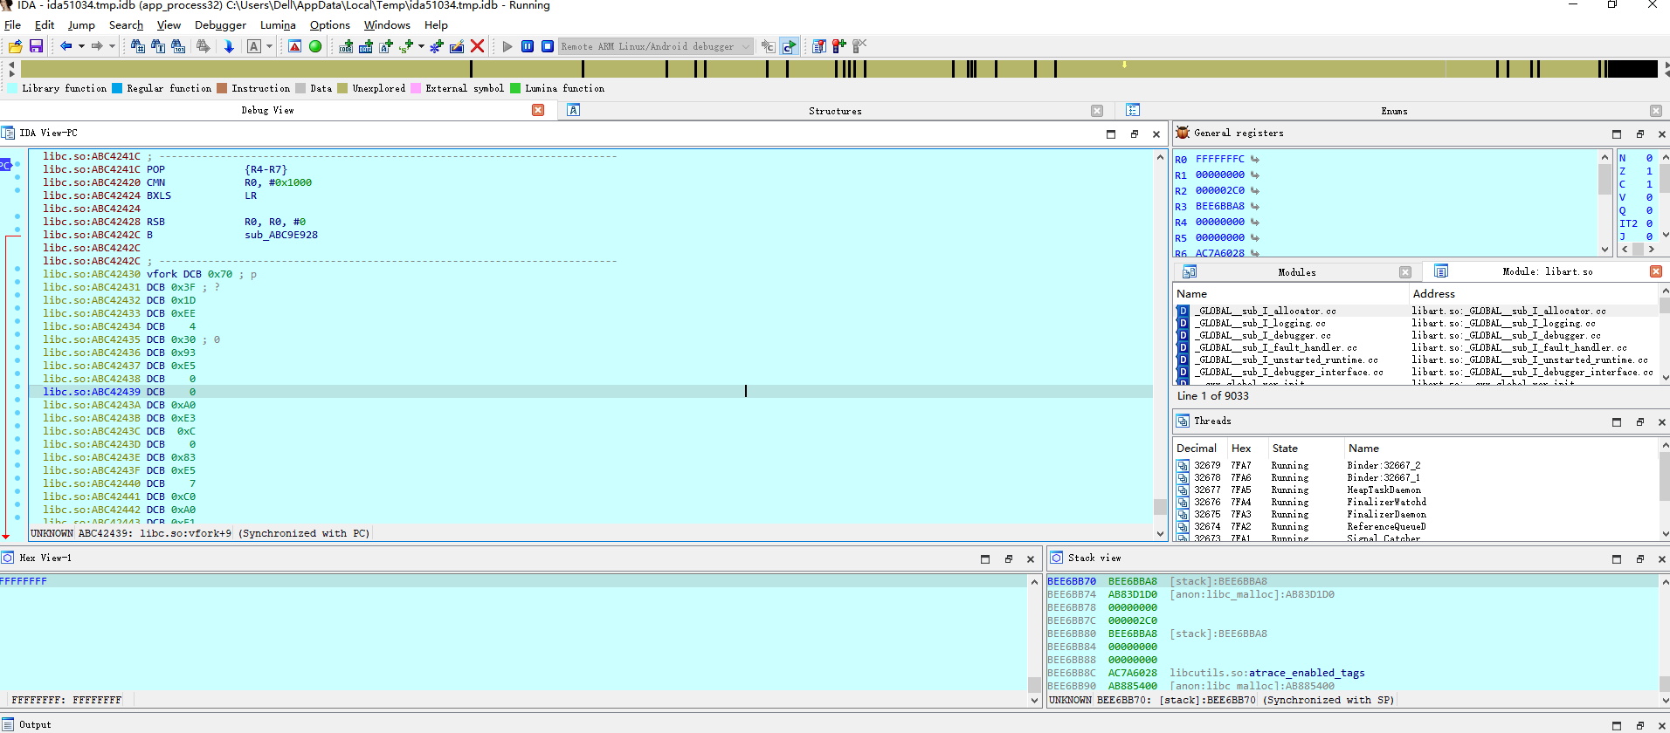
Task: Click the red X delete toolbar icon
Action: click(x=477, y=46)
